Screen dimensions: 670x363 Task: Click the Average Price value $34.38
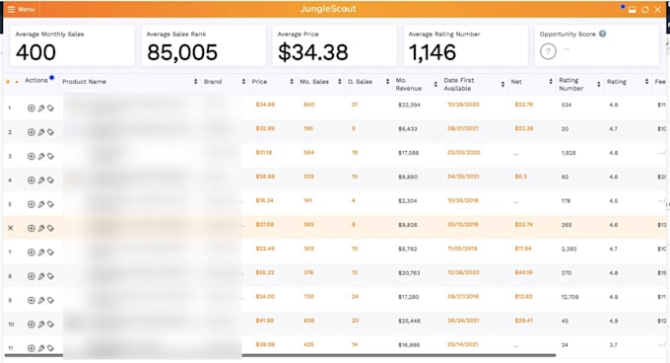point(312,52)
